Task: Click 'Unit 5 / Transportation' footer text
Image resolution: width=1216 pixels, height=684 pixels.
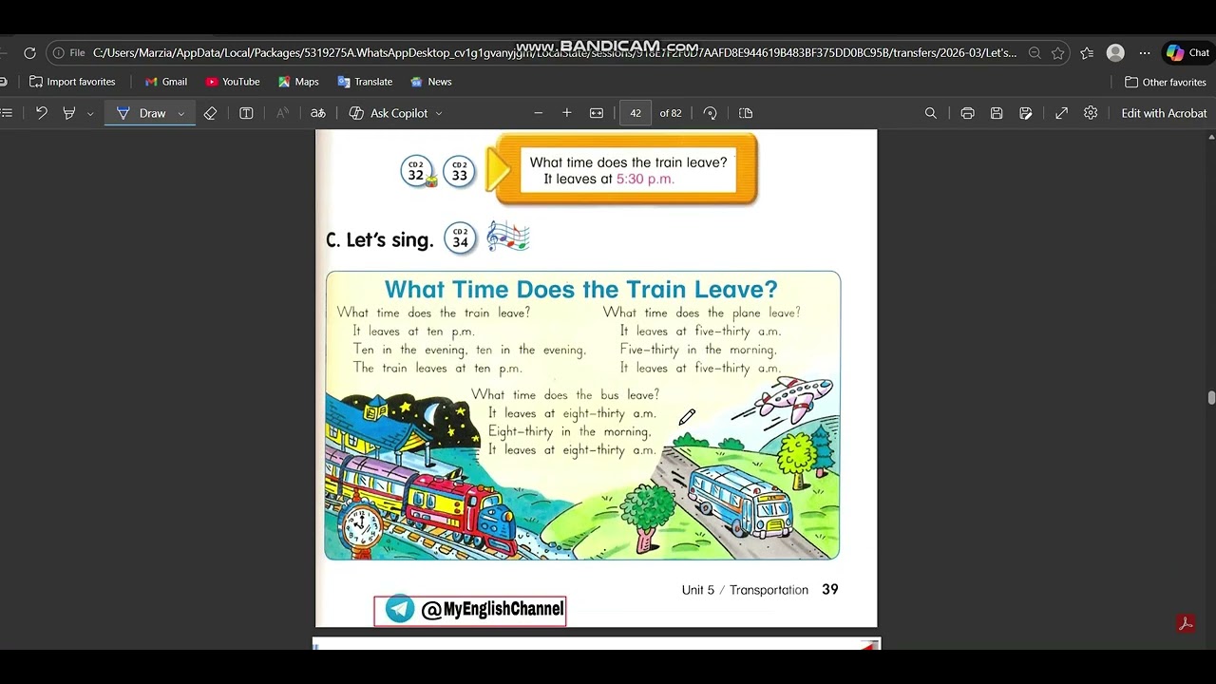Action: (745, 590)
